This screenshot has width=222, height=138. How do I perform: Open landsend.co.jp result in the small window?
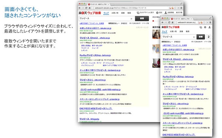183,94
